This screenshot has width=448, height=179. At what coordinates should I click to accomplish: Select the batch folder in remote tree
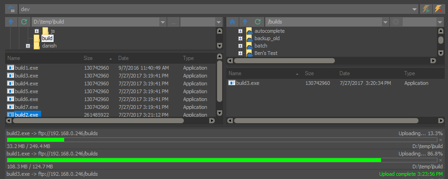[261, 46]
